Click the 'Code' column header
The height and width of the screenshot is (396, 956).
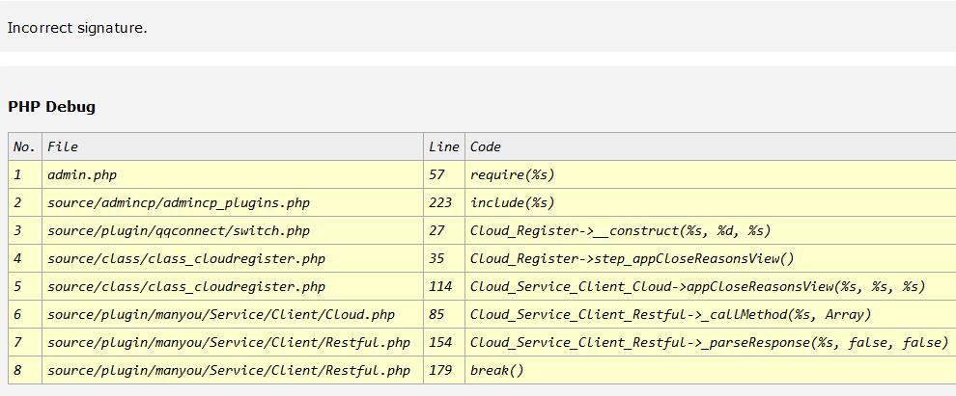point(486,146)
